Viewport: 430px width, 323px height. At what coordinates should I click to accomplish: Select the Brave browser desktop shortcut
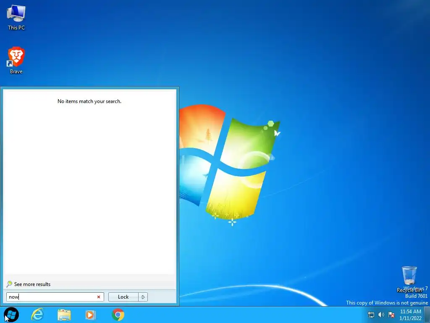click(x=16, y=60)
